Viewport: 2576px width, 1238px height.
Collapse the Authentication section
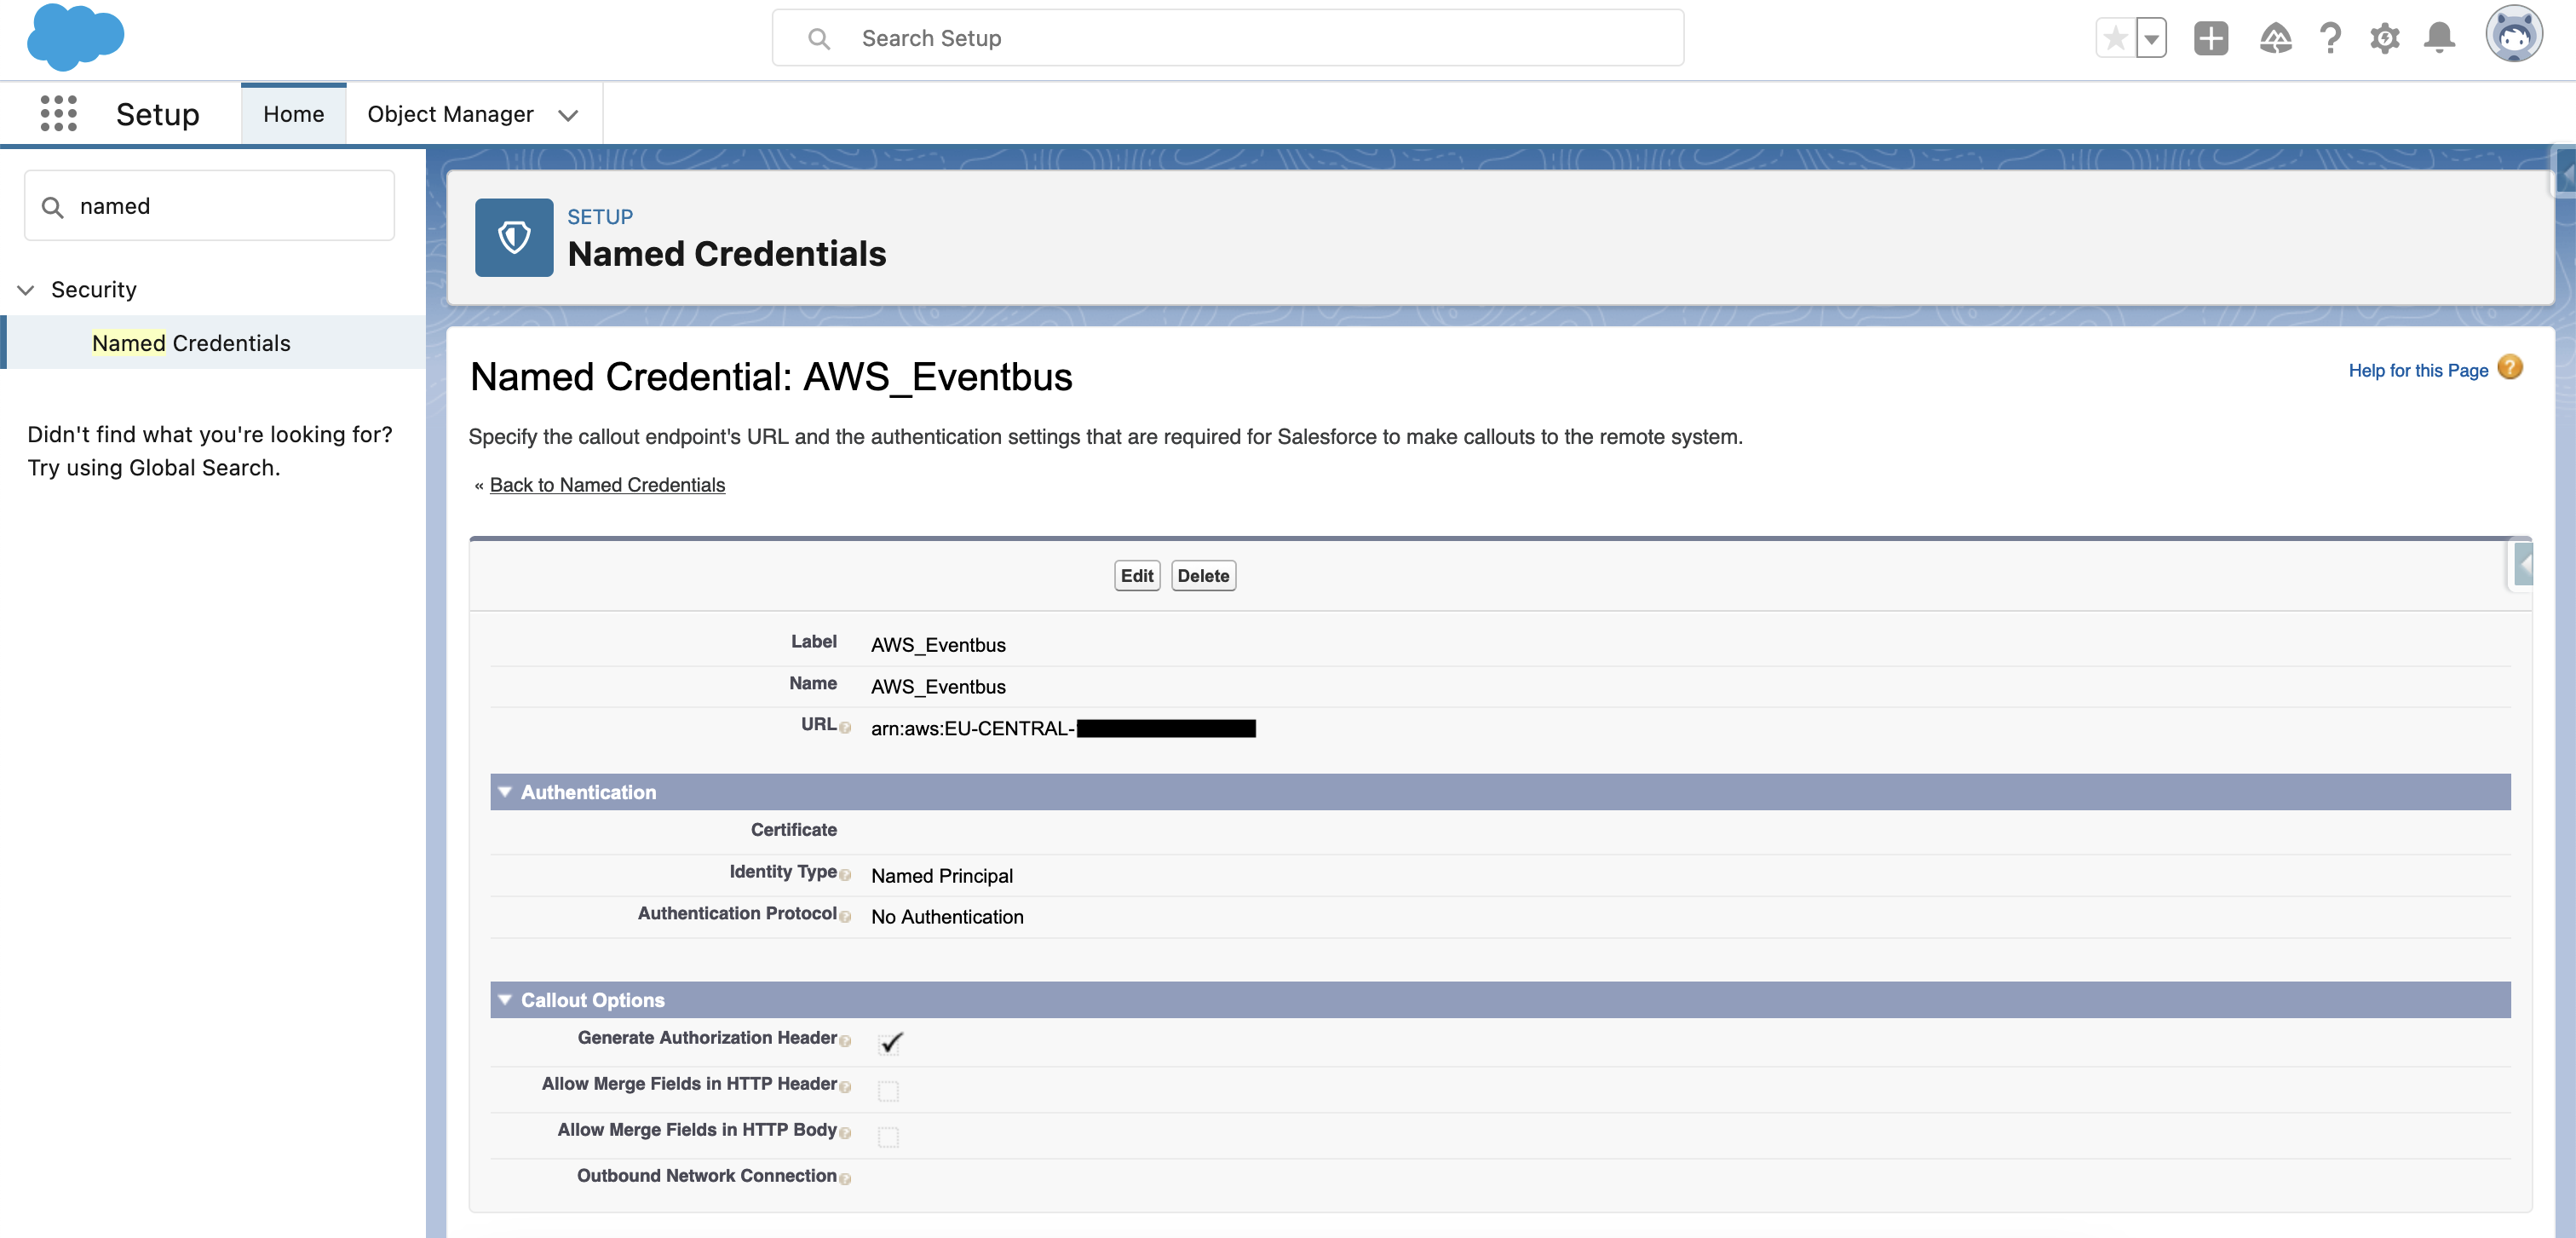505,792
